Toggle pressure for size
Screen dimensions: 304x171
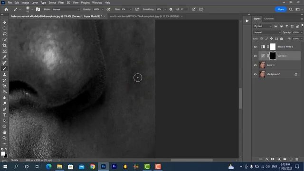pos(193,9)
